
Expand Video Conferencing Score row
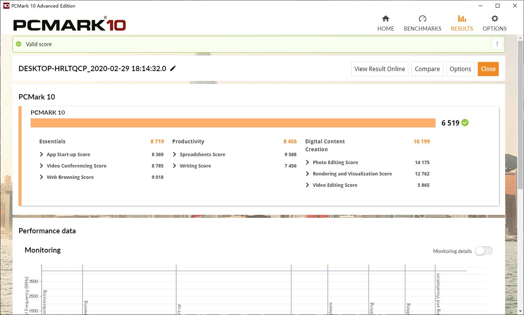click(42, 166)
